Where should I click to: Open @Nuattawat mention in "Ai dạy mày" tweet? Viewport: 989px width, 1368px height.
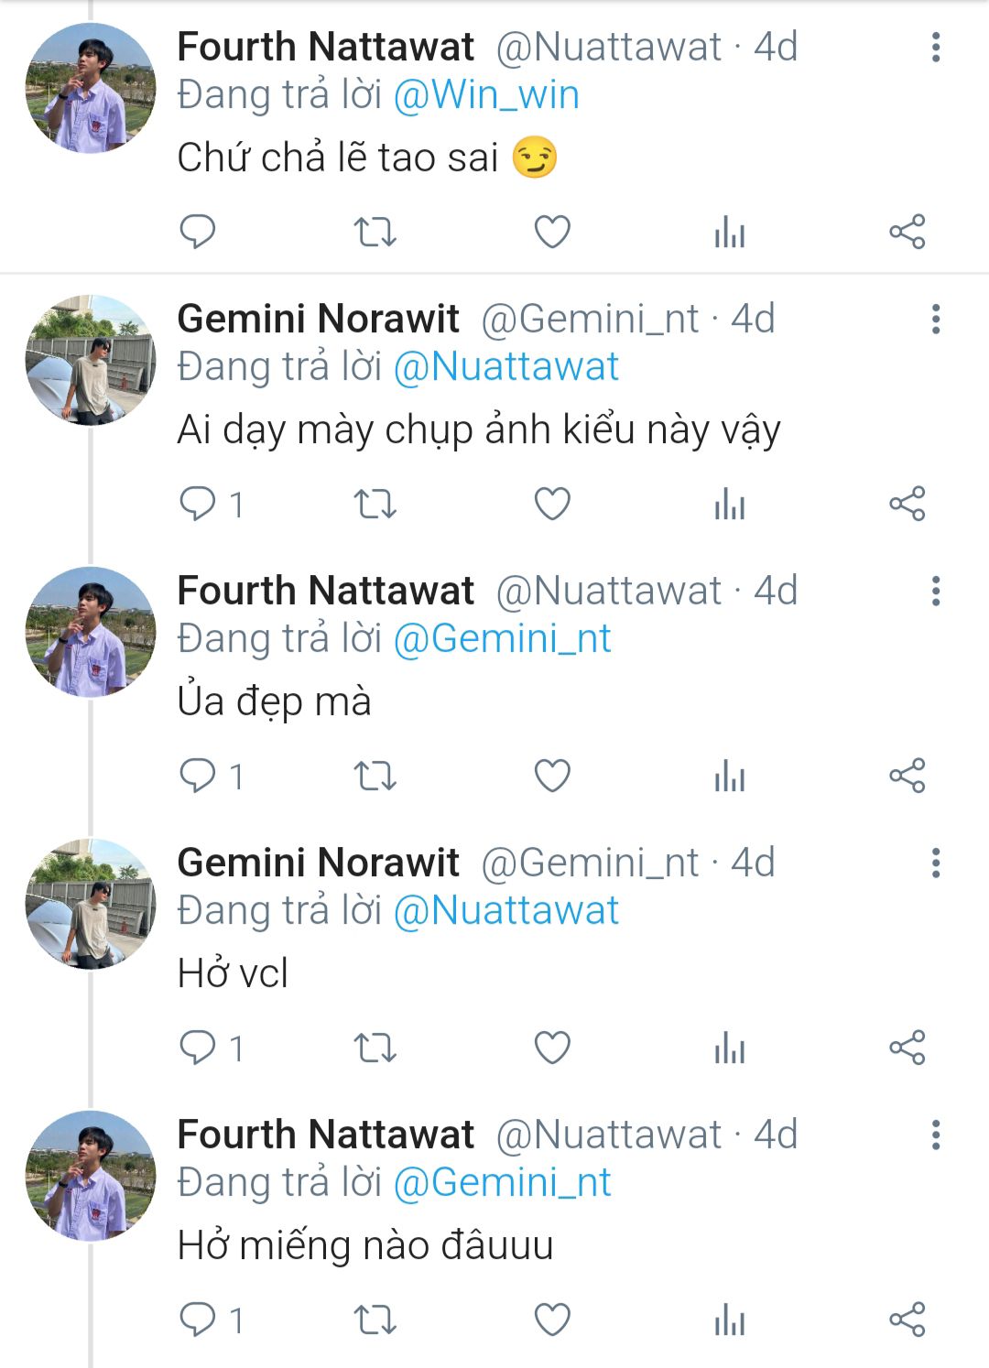click(x=505, y=367)
